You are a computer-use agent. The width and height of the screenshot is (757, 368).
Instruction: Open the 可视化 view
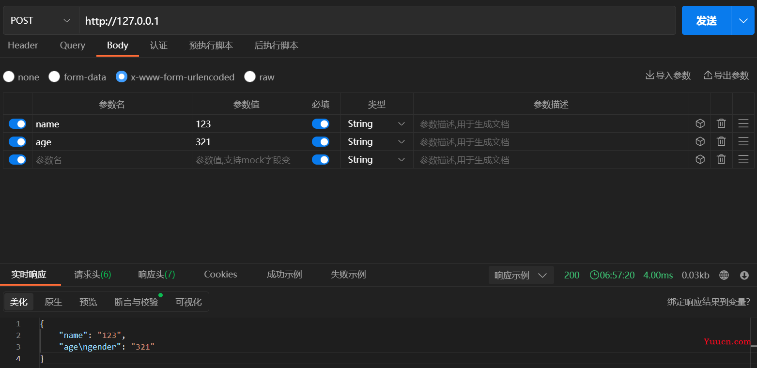[188, 302]
